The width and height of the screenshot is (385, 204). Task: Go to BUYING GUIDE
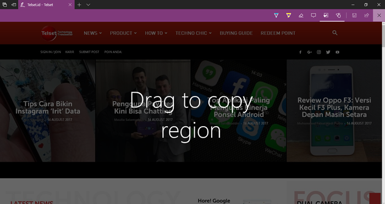pyautogui.click(x=236, y=33)
